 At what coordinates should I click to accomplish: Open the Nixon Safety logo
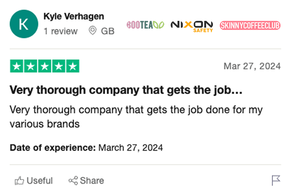pyautogui.click(x=192, y=27)
